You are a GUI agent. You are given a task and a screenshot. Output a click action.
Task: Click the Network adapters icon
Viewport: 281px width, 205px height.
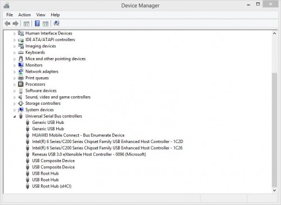[21, 72]
